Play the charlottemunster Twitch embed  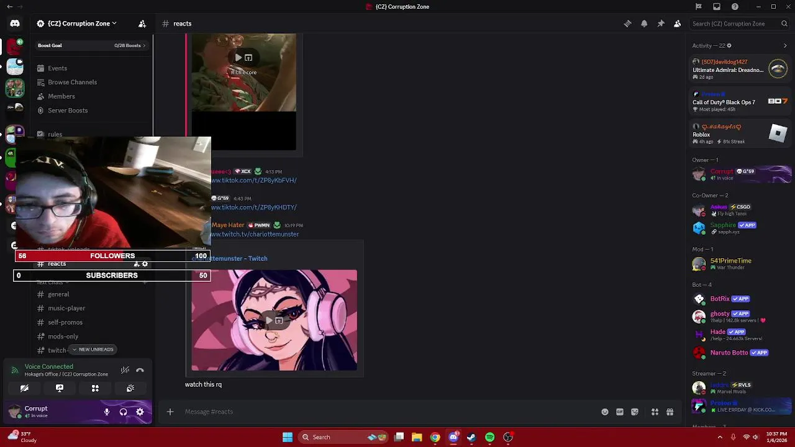coord(269,320)
